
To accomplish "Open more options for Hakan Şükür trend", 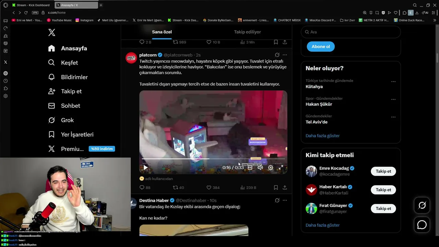I will coord(393,99).
